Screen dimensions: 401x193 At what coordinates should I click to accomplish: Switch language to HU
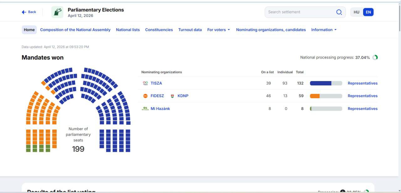[357, 12]
